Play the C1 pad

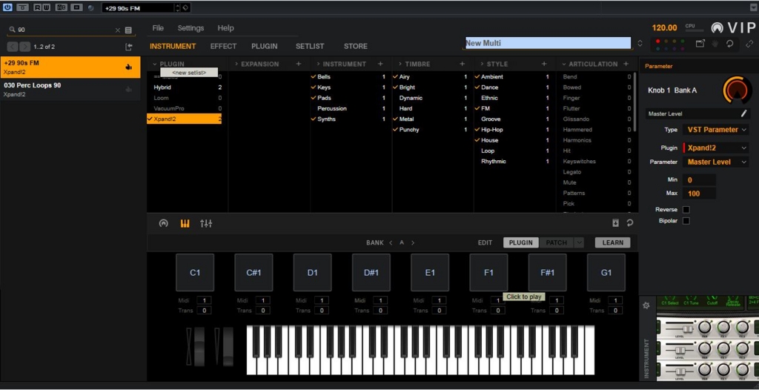pyautogui.click(x=195, y=273)
